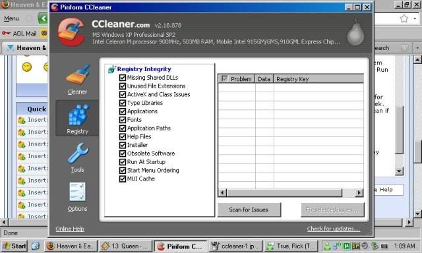Toggle Installer checkbox
This screenshot has height=253, width=422.
[123, 145]
